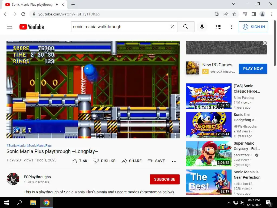277x208 pixels.
Task: Bookmark this page with the star icon
Action: point(234,14)
